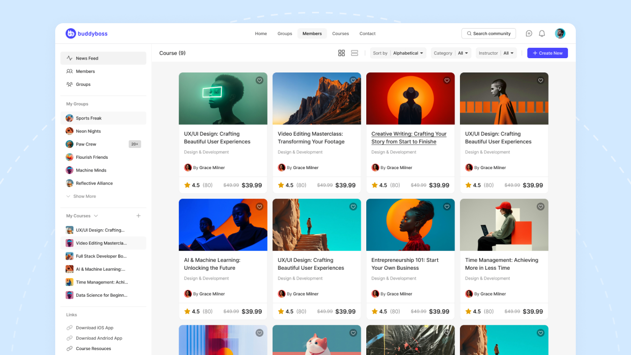This screenshot has height=355, width=631.
Task: Switch to list view layout
Action: point(354,53)
